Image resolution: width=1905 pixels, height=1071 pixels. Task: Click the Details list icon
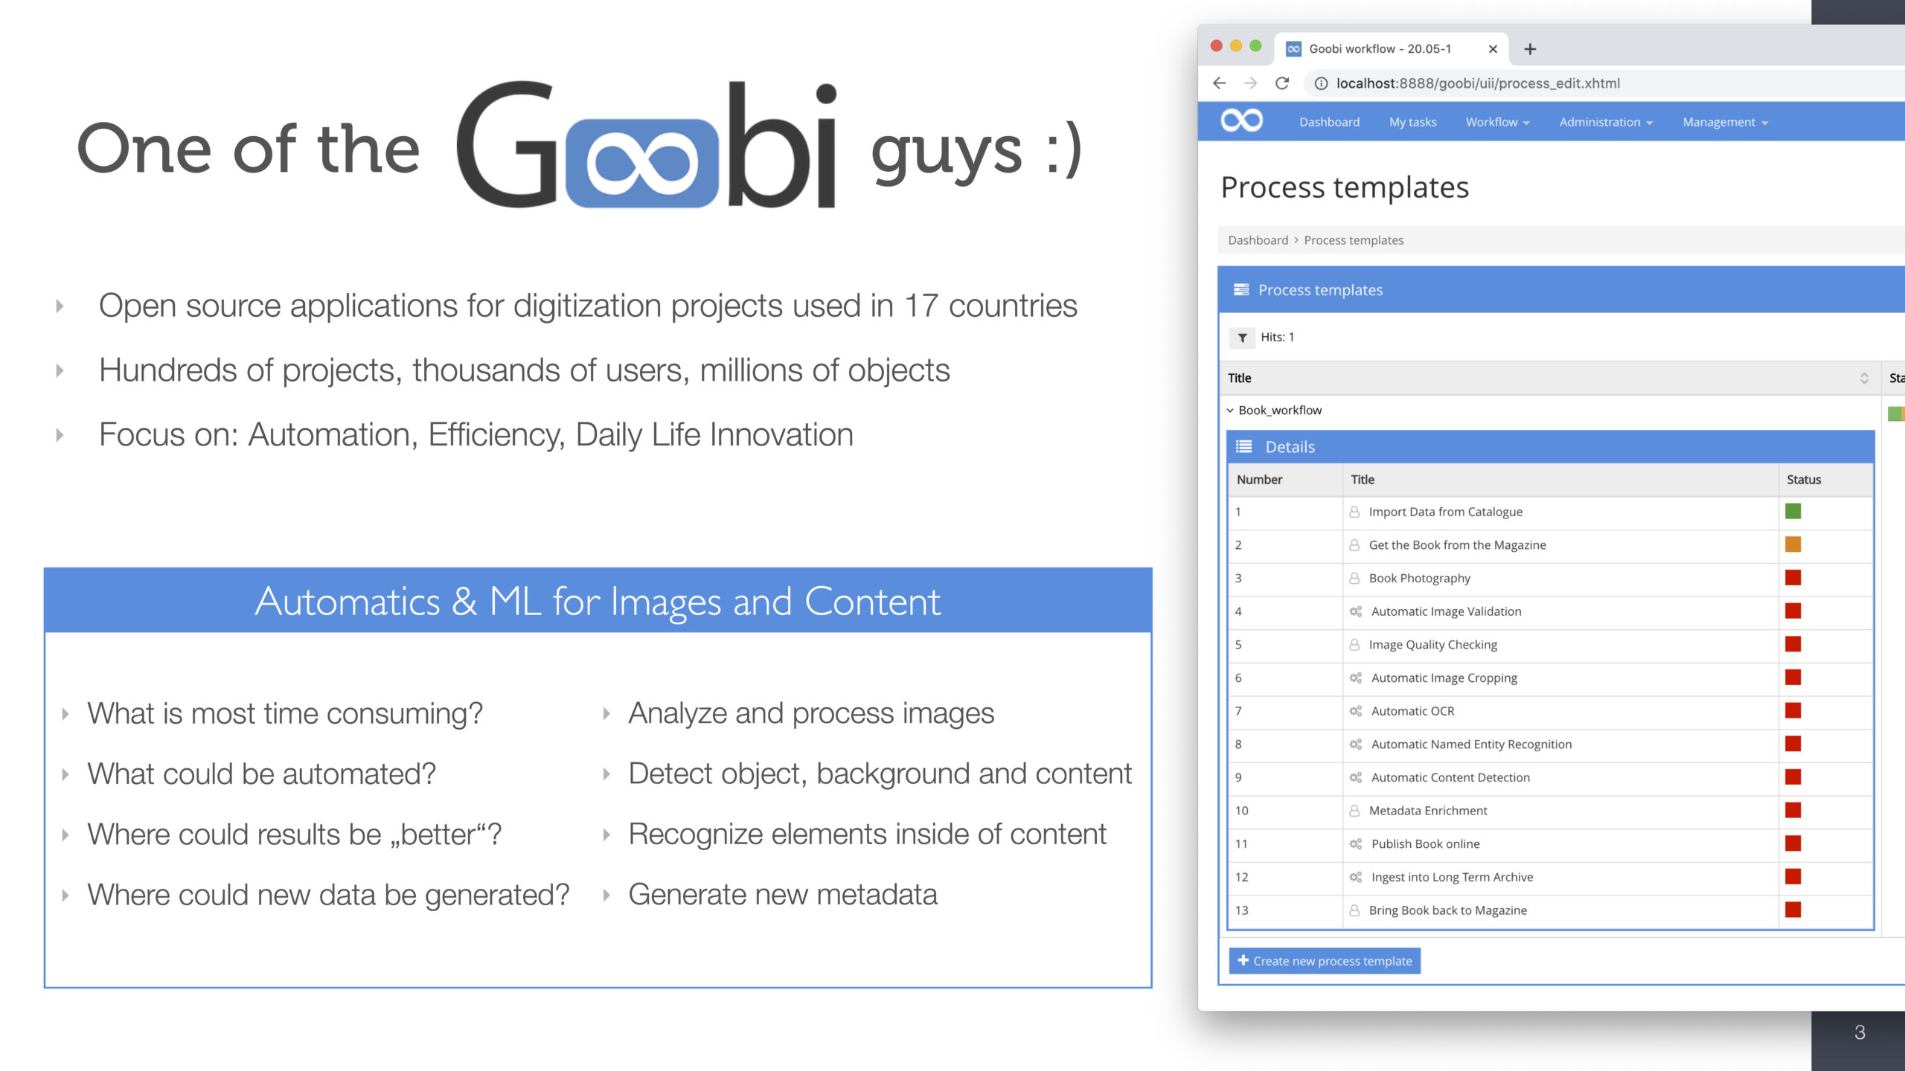coord(1243,446)
